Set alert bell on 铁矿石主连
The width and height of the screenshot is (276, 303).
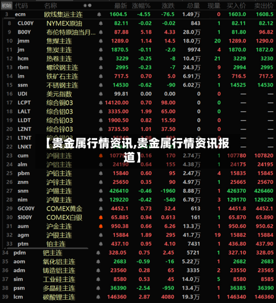(x=100, y=77)
